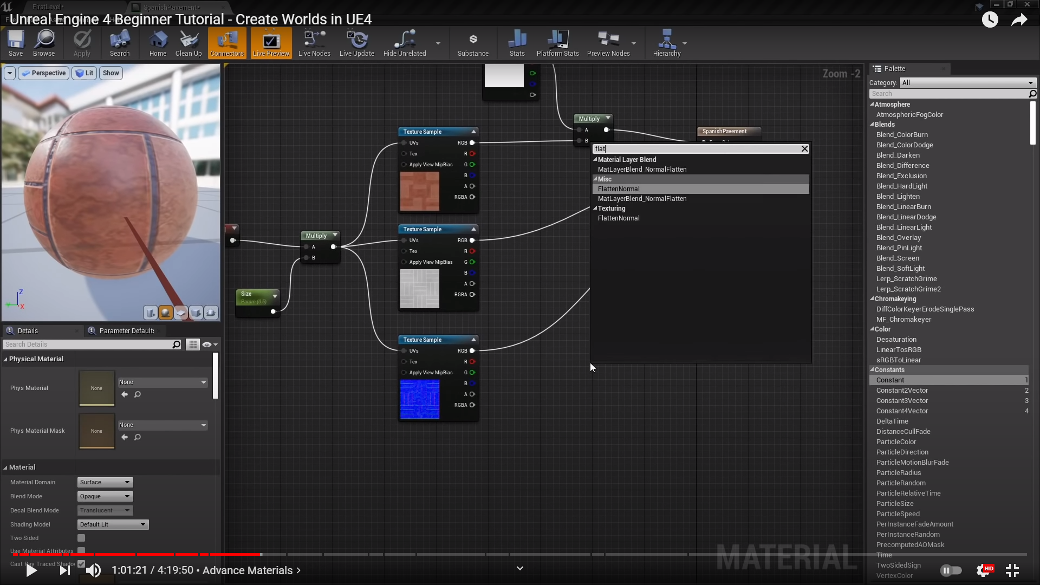Switch to the Parameter Defaults tab
The image size is (1040, 585).
pyautogui.click(x=126, y=330)
